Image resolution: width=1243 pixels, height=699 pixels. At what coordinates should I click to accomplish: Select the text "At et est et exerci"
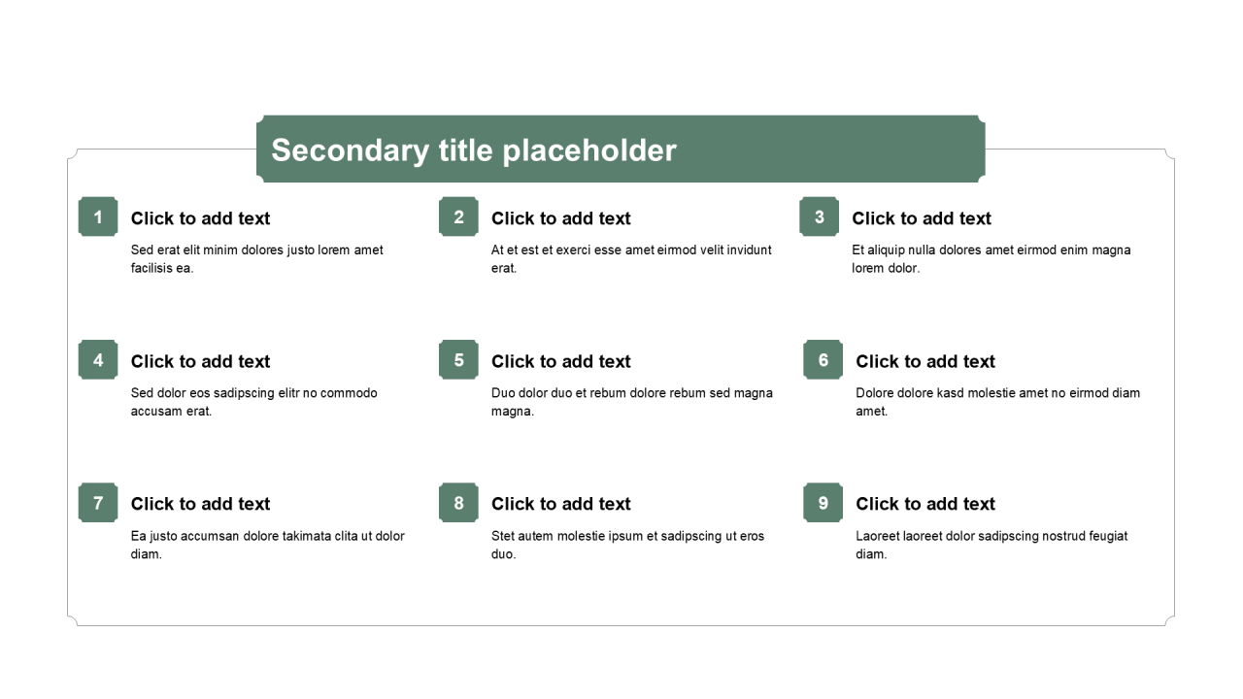click(x=630, y=258)
